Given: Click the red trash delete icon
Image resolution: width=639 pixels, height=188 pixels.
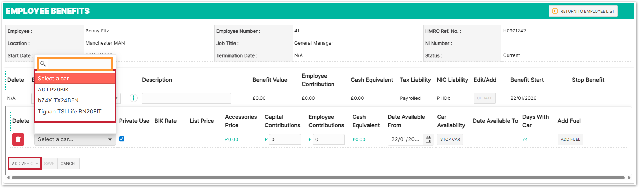Looking at the screenshot, I should click(18, 139).
